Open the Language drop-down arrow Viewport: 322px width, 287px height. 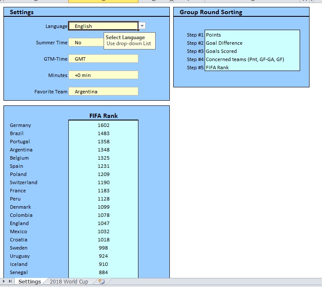tap(142, 26)
